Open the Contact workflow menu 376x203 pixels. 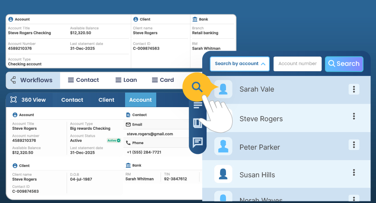(x=83, y=80)
